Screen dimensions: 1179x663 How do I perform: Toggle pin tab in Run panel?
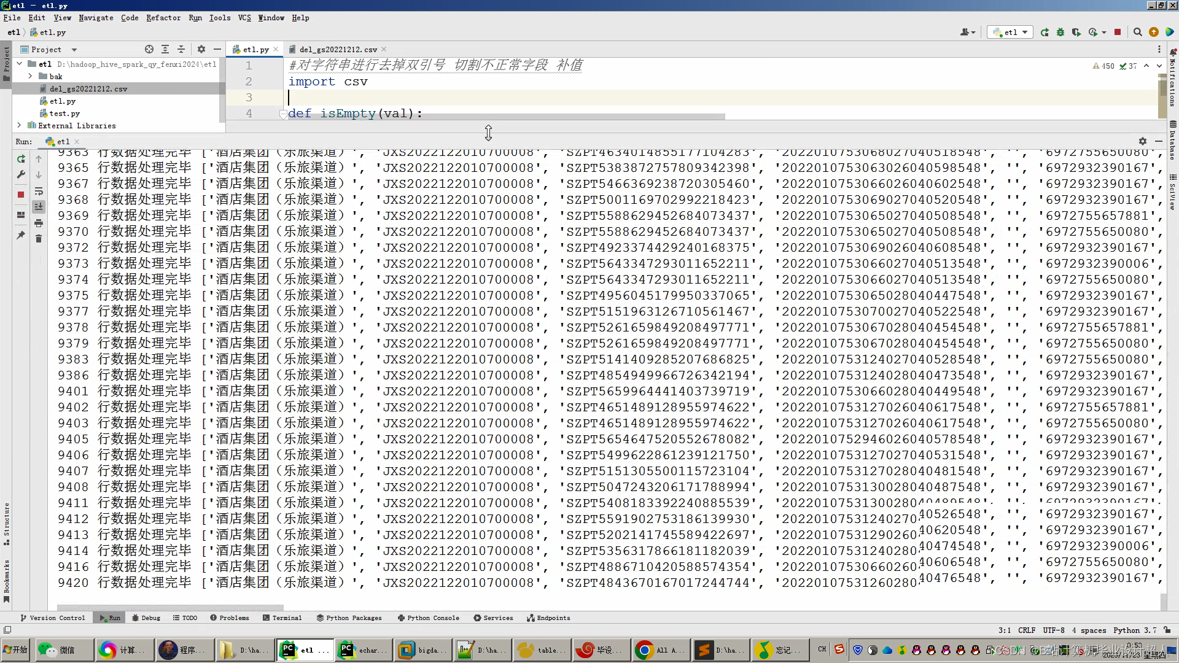point(21,235)
